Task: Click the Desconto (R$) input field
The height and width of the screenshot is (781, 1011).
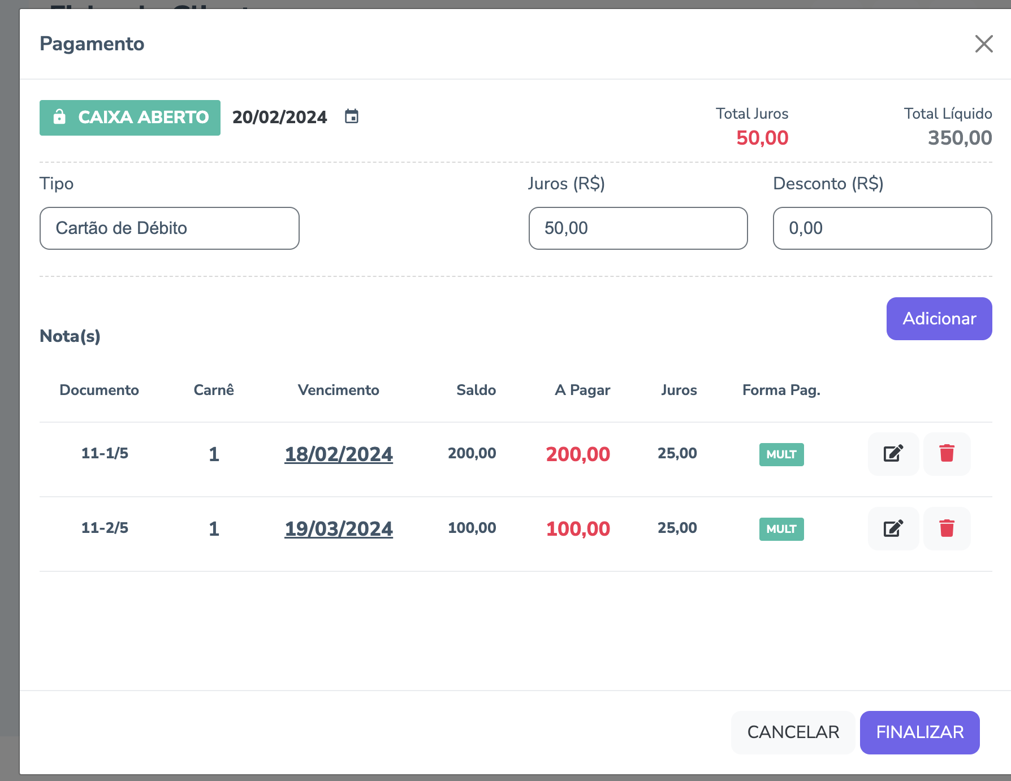Action: (882, 228)
